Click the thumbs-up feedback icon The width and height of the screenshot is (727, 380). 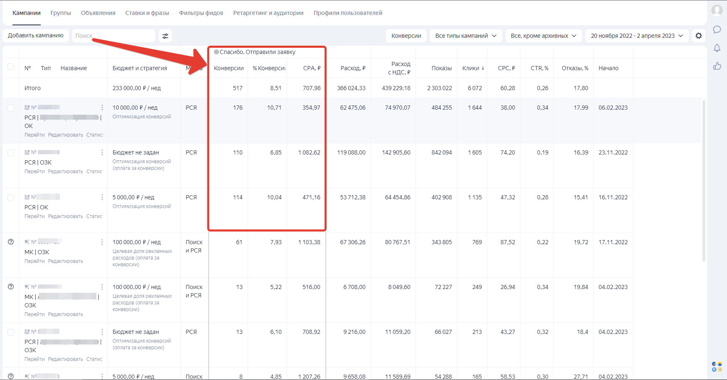(x=717, y=66)
